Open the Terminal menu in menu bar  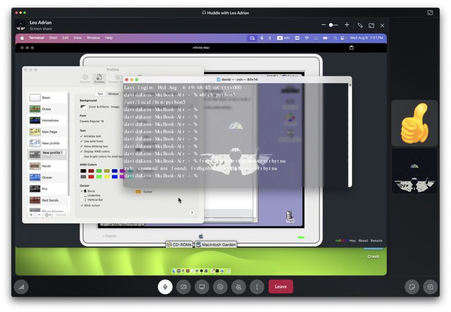37,38
